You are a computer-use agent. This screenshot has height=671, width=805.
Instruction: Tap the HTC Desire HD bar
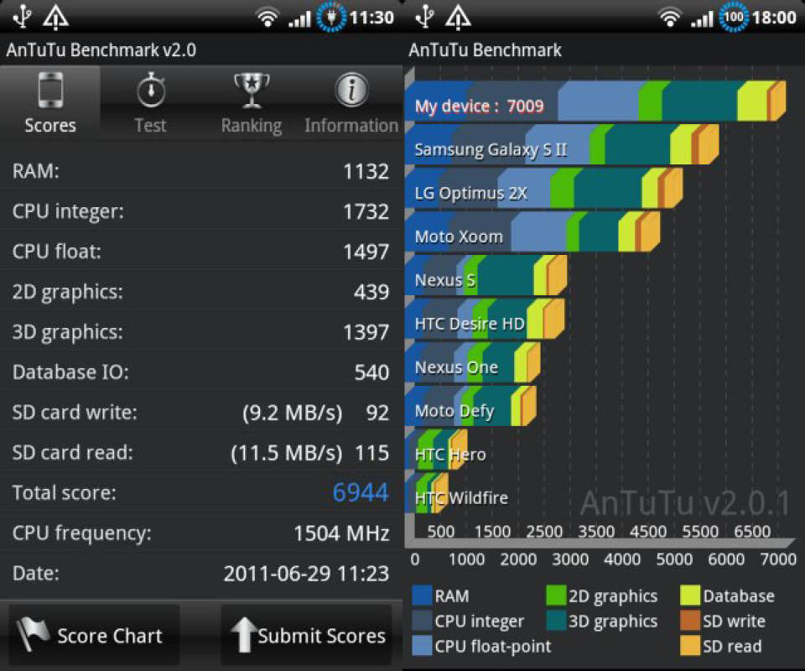485,319
